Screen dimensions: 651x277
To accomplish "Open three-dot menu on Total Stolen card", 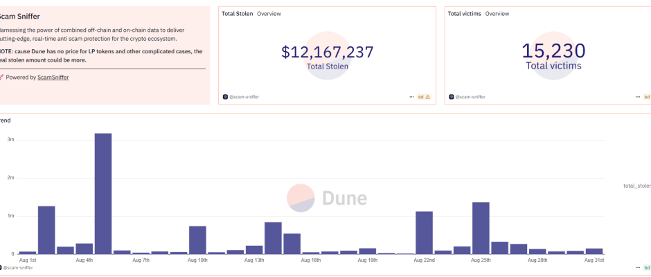I will (x=411, y=97).
